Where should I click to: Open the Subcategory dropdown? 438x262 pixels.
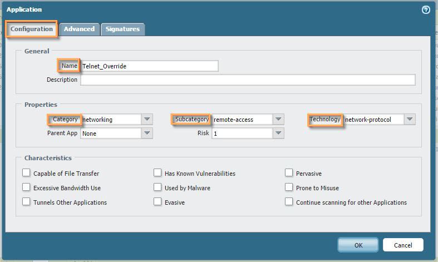coord(278,119)
